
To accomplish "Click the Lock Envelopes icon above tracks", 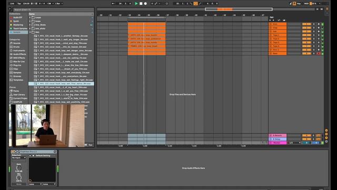I will point(284,20).
